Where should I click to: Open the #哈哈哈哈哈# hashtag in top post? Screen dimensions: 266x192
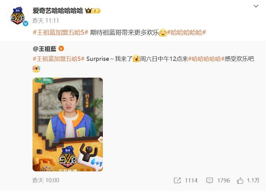point(187,32)
